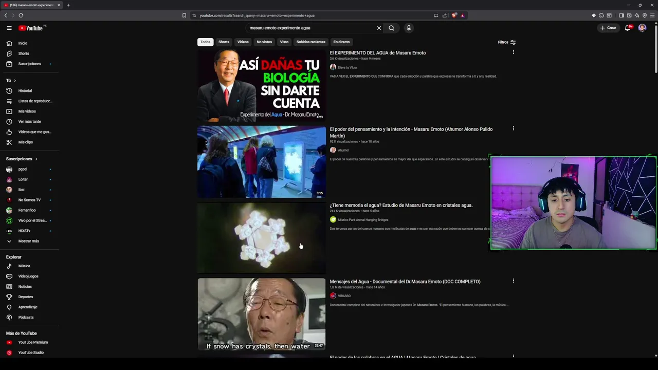The width and height of the screenshot is (658, 370).
Task: Open Pódcasts in Explorar
Action: tap(29, 318)
